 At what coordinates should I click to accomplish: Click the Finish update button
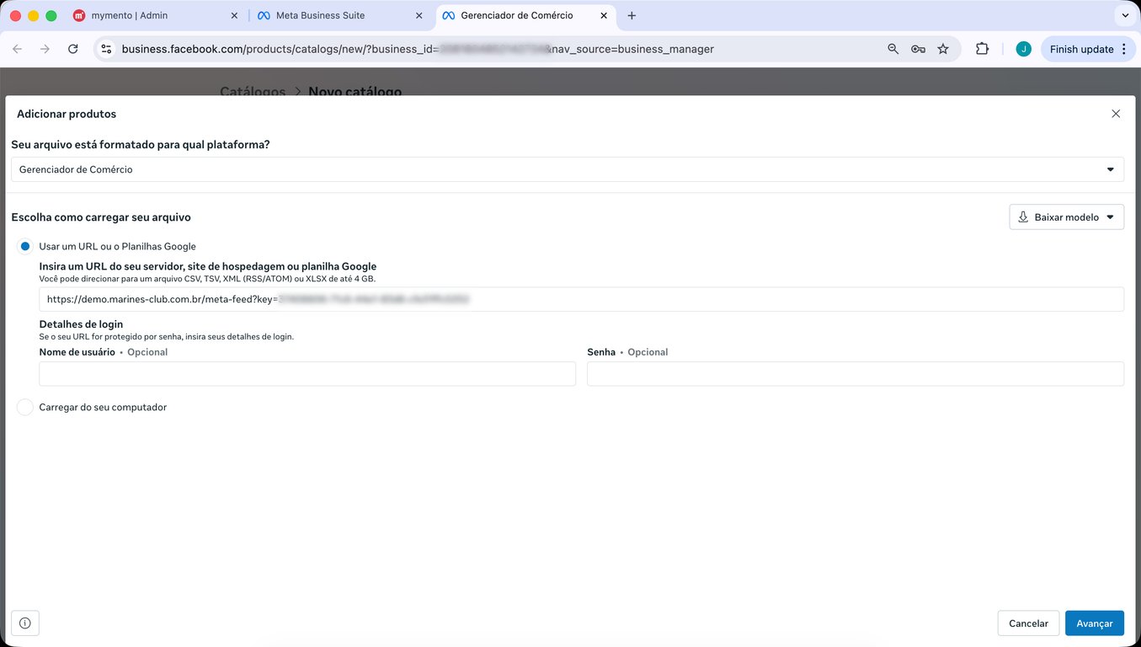(x=1089, y=49)
